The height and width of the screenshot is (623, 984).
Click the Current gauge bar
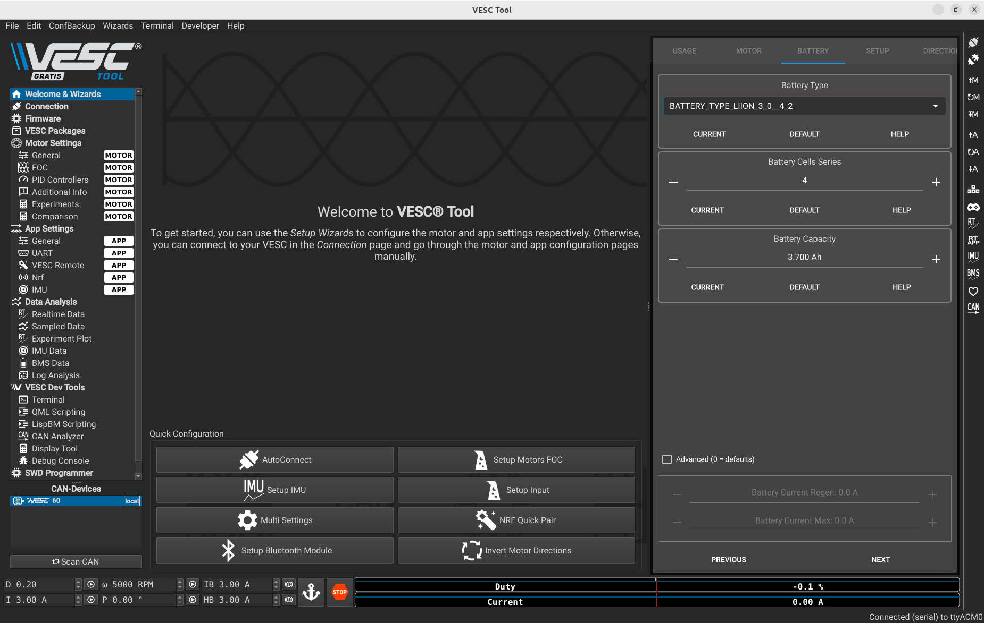[x=657, y=602]
